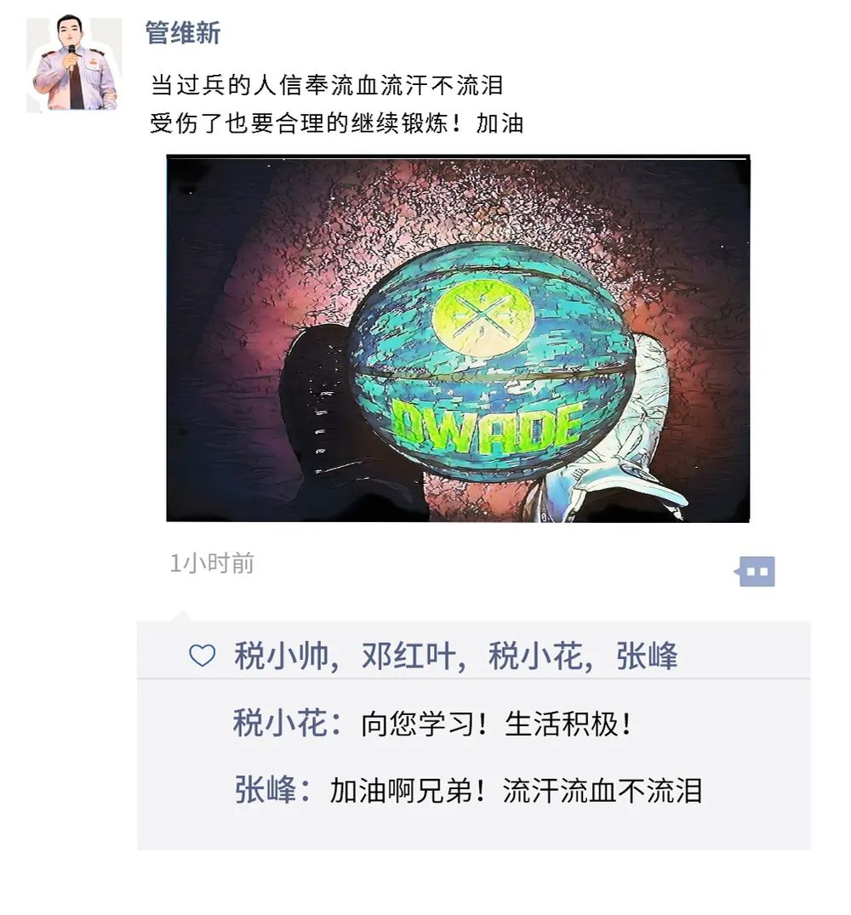Reply to comment 加油啊兄弟!流汗流血不流泪

click(517, 791)
